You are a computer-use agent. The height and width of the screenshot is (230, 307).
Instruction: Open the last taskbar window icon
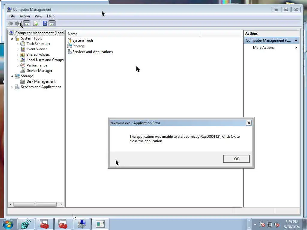100,224
